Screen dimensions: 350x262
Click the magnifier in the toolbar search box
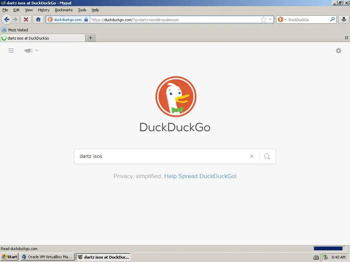pos(332,19)
